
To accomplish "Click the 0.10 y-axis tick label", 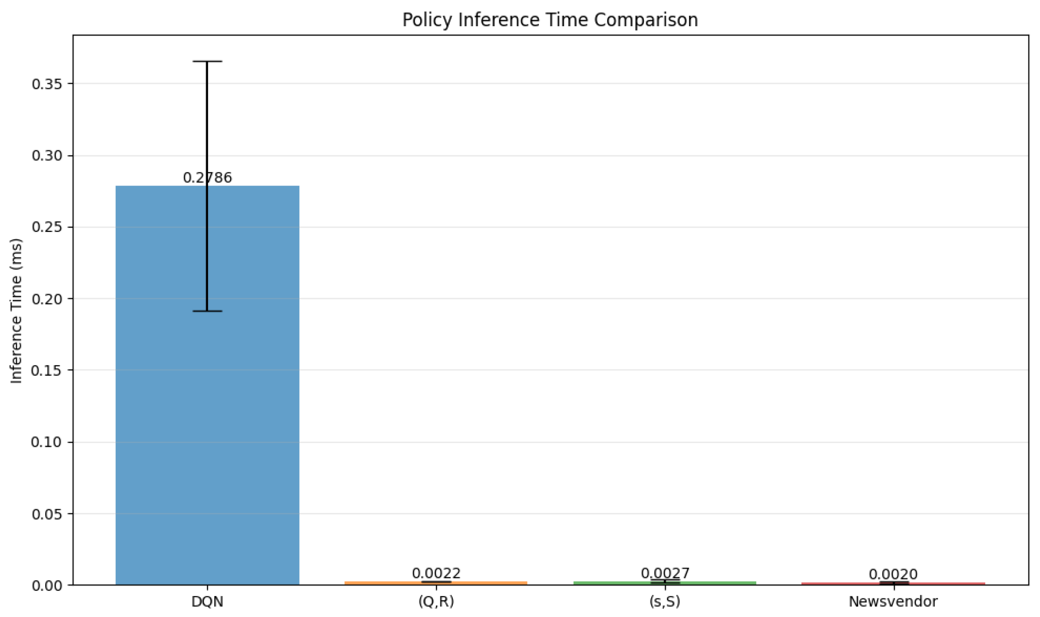I will [47, 442].
